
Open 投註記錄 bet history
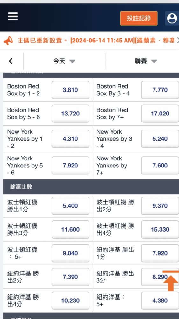[139, 18]
